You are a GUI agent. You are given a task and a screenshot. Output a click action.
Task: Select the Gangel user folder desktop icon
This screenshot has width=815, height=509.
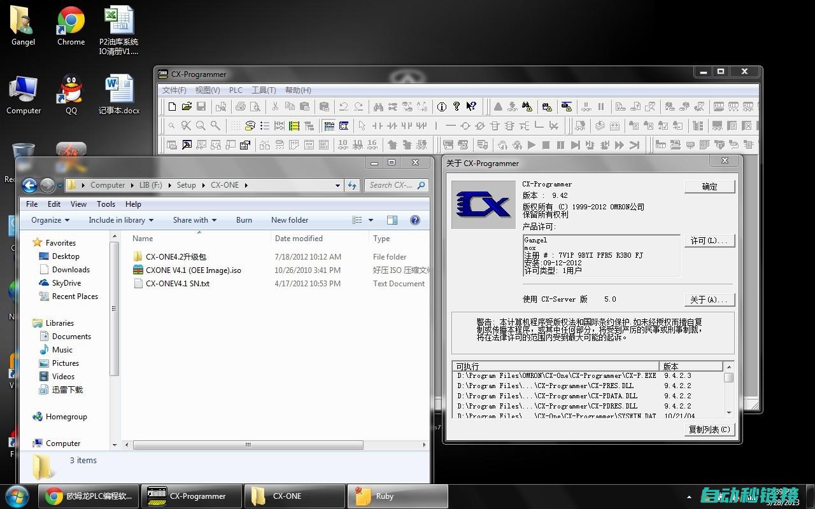pos(23,27)
